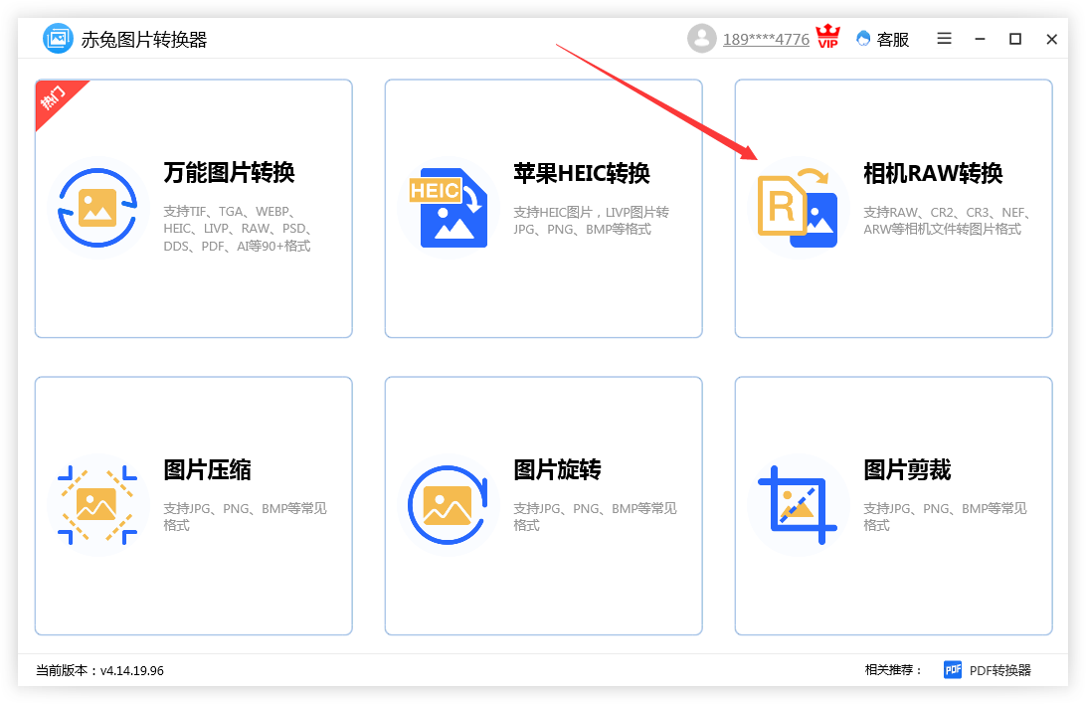Open the hamburger menu icon
The image size is (1086, 704).
(944, 38)
